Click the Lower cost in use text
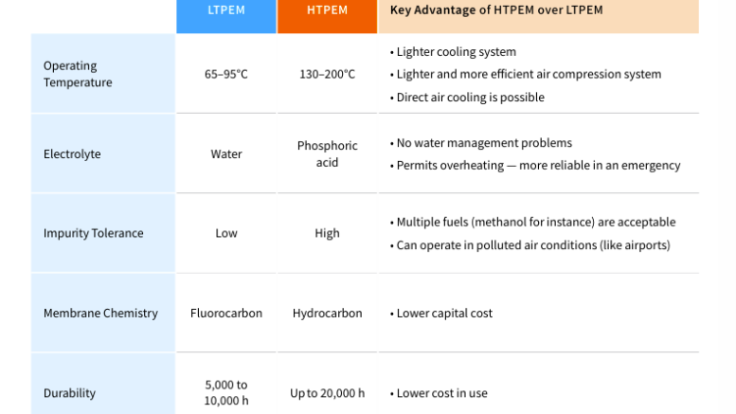 (441, 392)
